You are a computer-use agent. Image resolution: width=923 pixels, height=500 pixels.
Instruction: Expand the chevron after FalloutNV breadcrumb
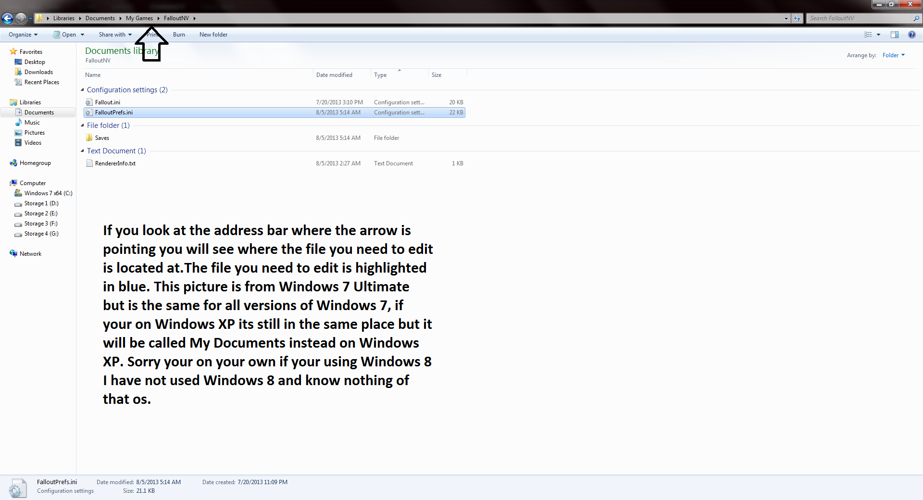pyautogui.click(x=195, y=18)
